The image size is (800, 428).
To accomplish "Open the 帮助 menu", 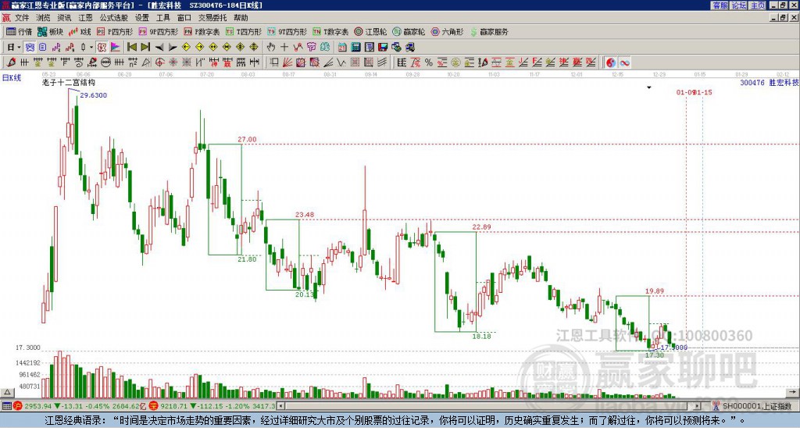I will pyautogui.click(x=241, y=18).
